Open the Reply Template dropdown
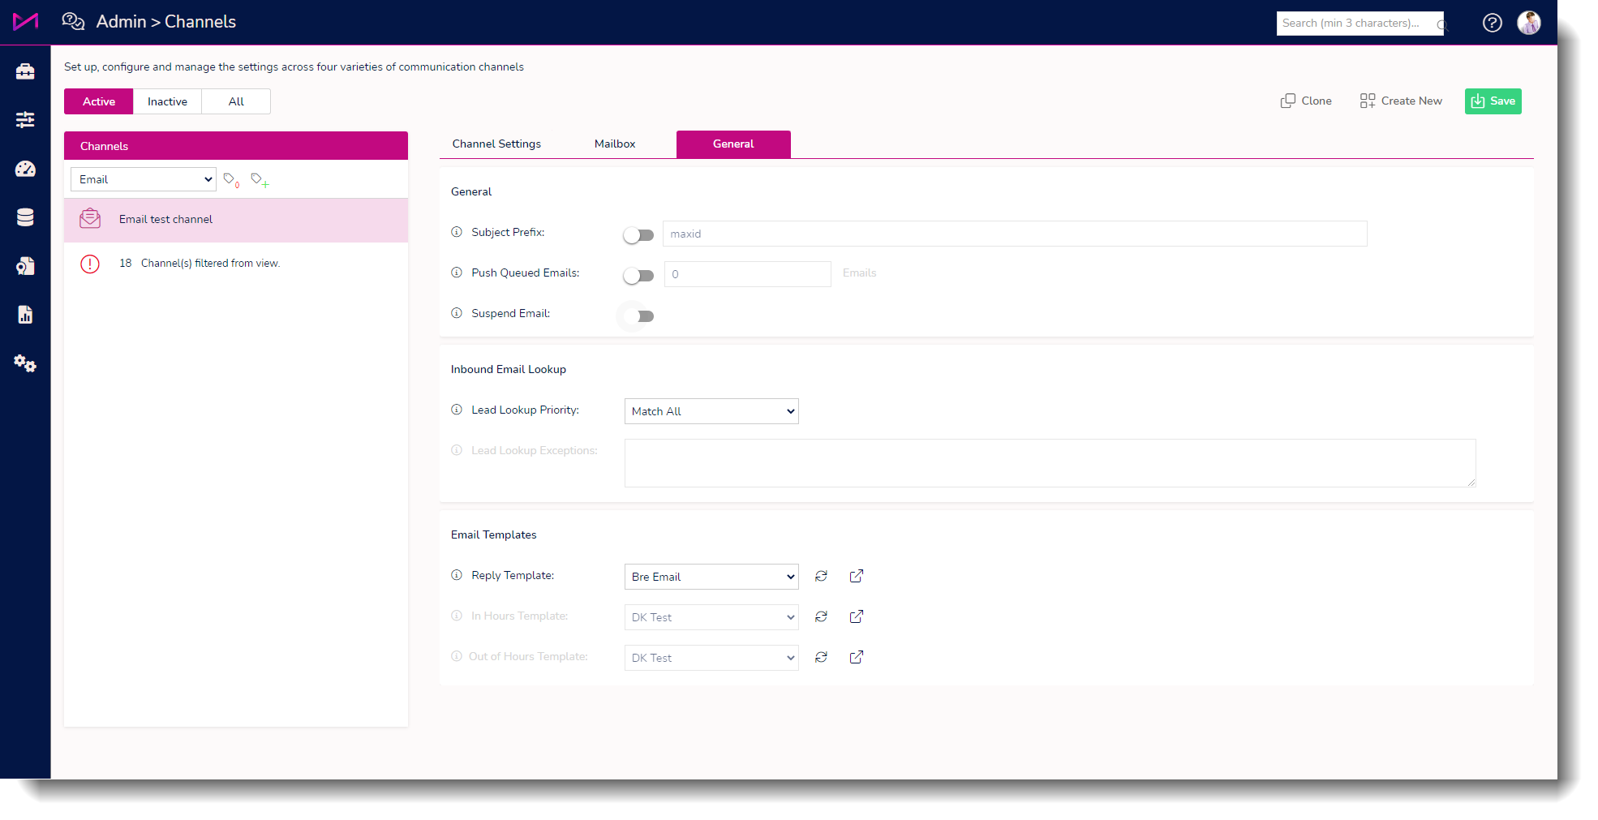The width and height of the screenshot is (1598, 820). coord(711,577)
